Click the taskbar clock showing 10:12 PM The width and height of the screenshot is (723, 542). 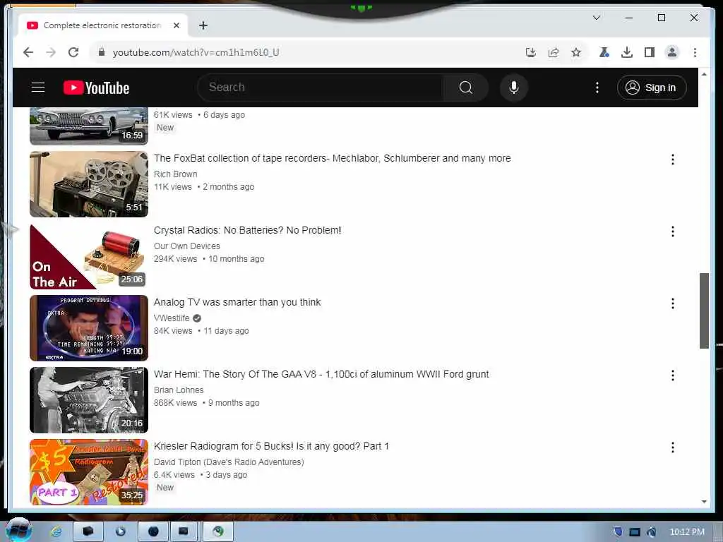coord(687,532)
